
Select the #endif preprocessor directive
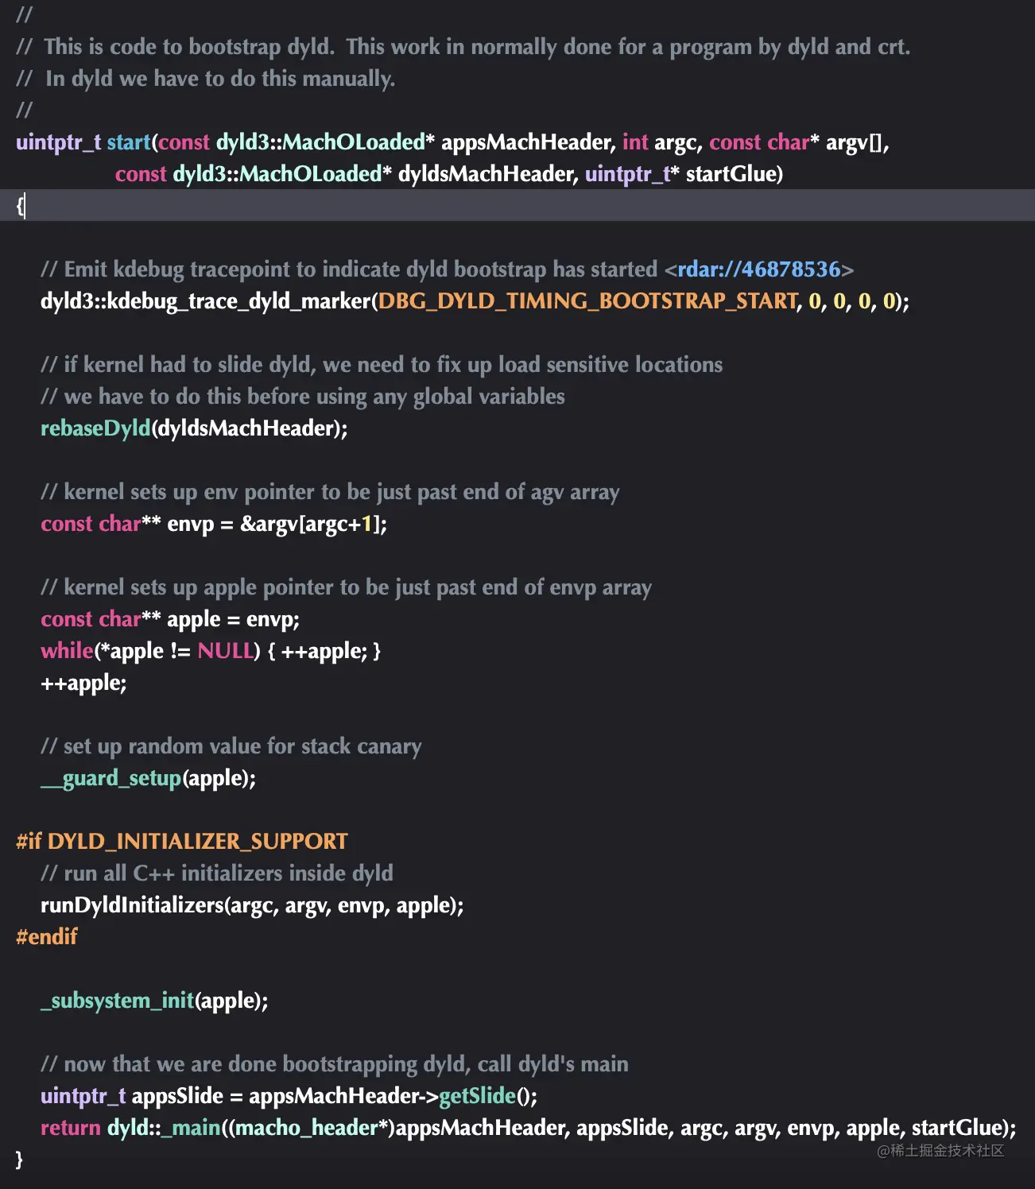pos(48,936)
